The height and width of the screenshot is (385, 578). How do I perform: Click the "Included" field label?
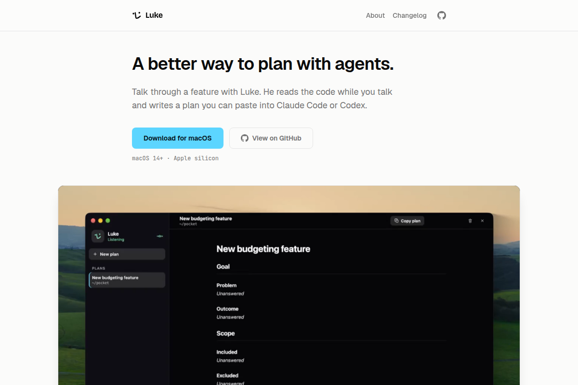(227, 352)
